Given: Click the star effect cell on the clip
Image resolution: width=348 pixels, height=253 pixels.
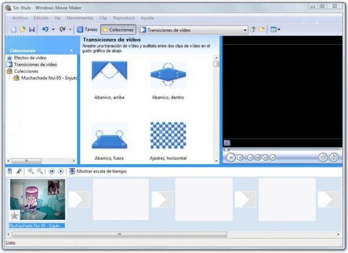Looking at the screenshot, I should pyautogui.click(x=15, y=215).
